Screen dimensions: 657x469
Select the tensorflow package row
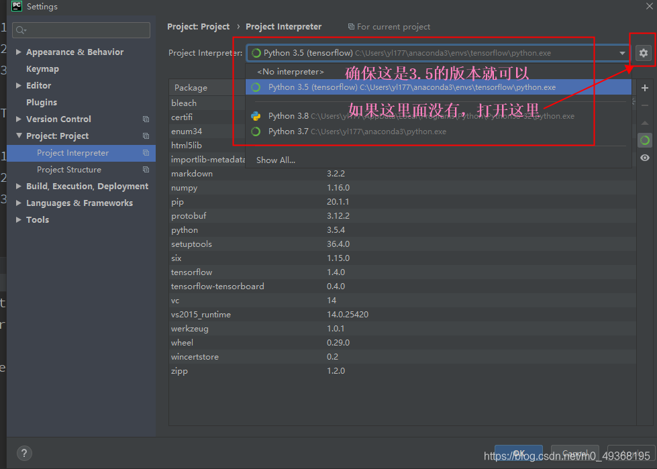(403, 272)
